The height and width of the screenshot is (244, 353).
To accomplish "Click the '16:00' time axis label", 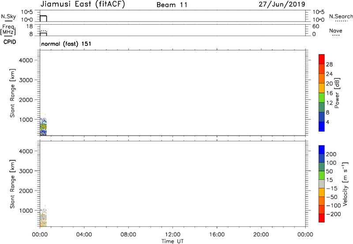I will [x=217, y=235].
